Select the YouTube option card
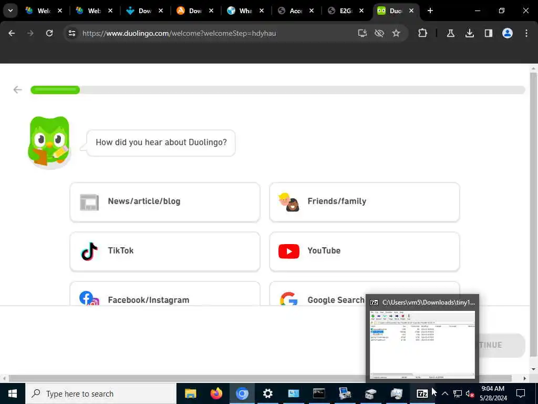 (365, 251)
